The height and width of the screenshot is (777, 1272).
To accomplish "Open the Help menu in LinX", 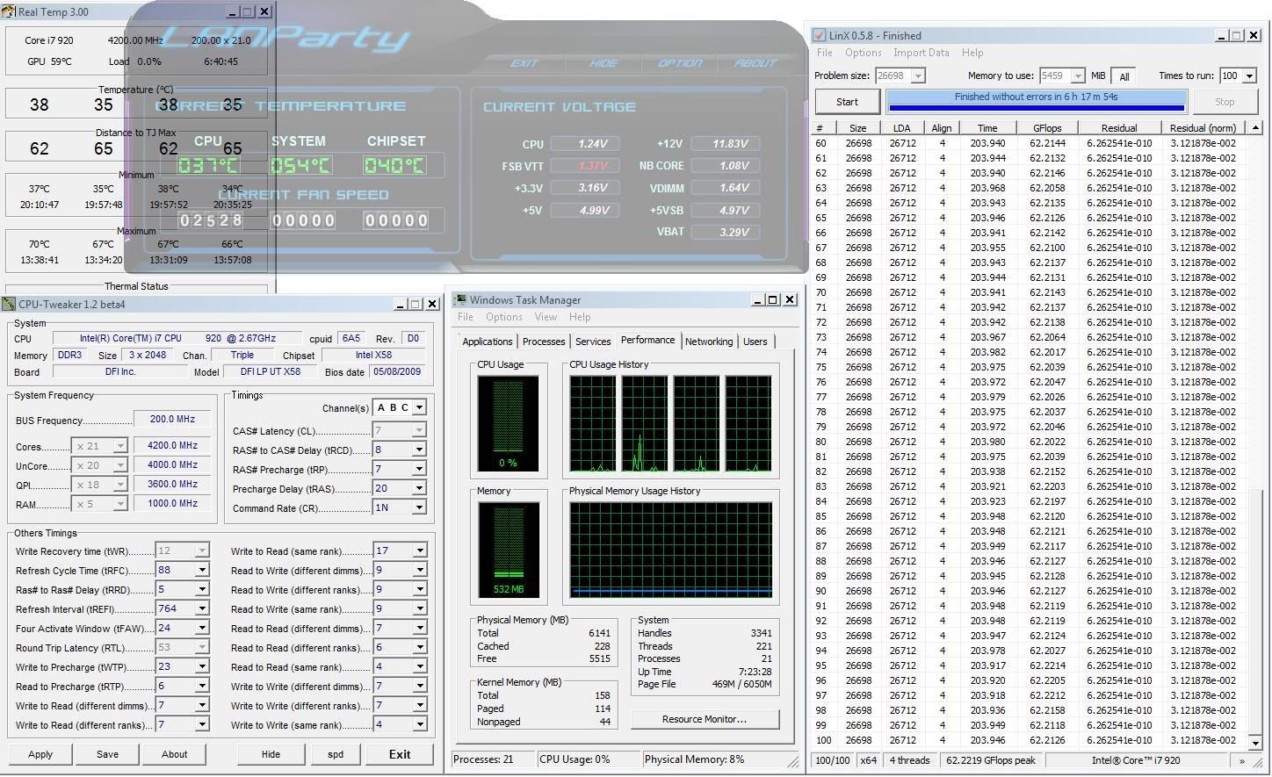I will (x=972, y=53).
